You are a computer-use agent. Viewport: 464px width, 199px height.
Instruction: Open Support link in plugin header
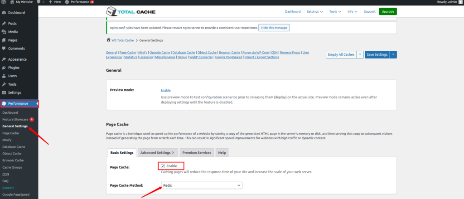coord(370,11)
